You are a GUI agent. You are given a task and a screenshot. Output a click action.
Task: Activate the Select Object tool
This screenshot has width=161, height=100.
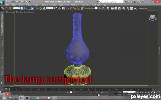22,8
